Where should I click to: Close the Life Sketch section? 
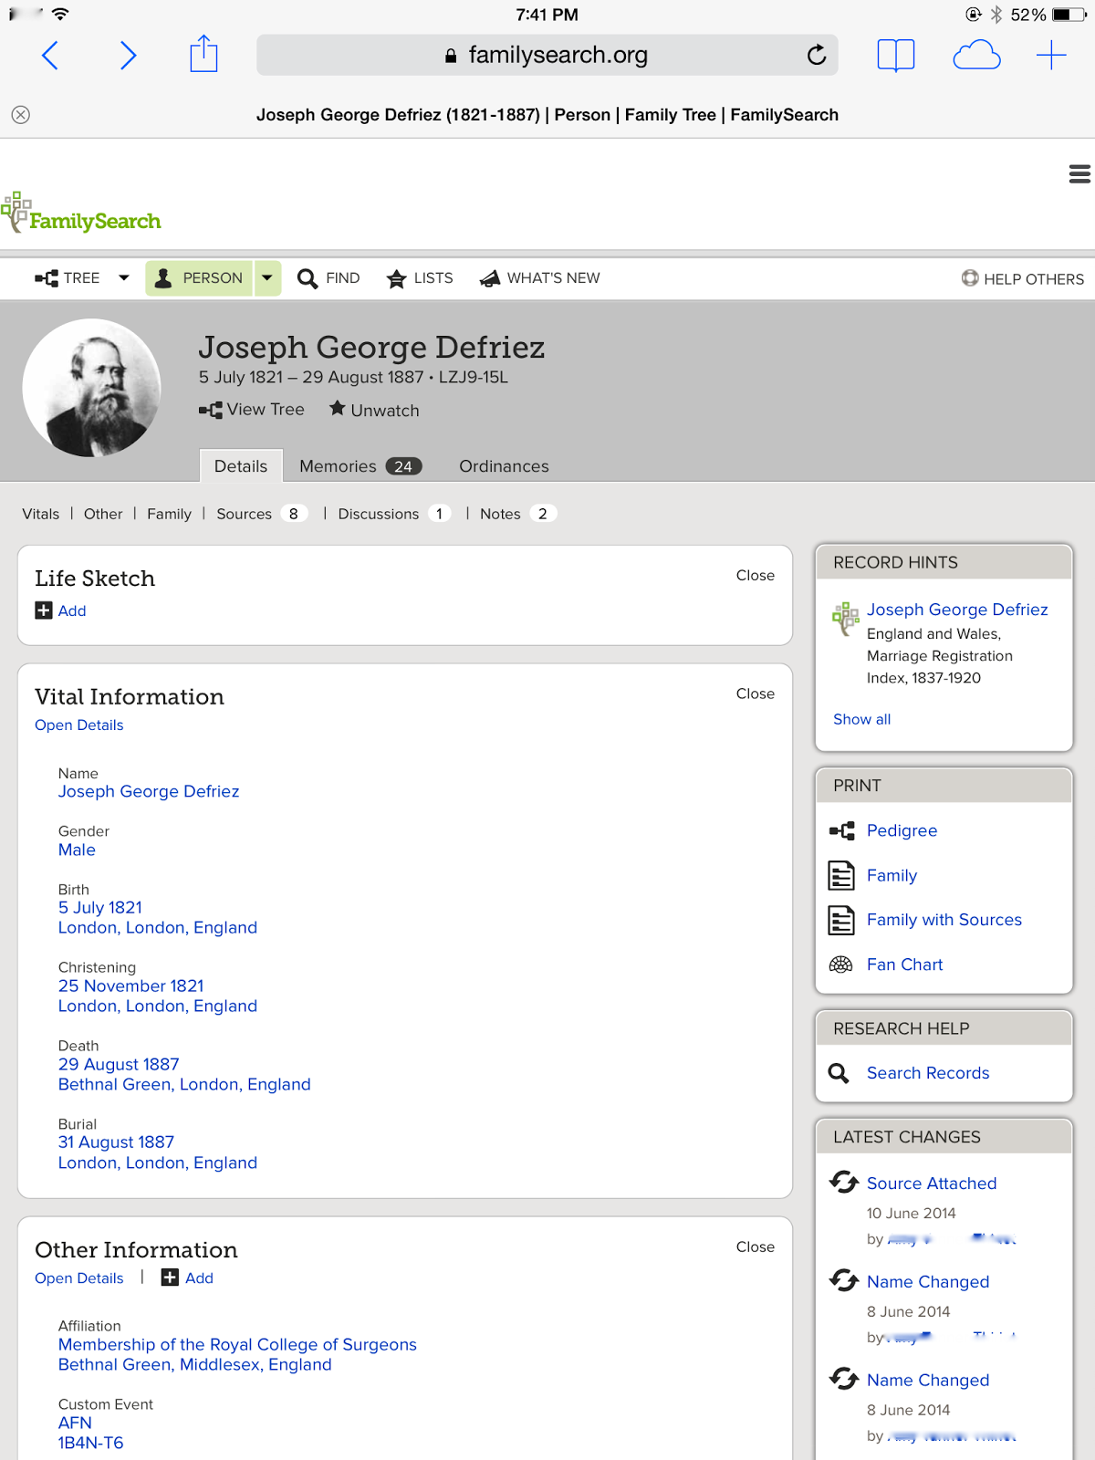click(x=755, y=576)
